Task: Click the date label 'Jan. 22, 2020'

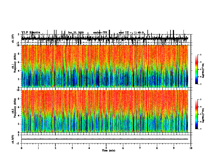Action: (x=76, y=33)
